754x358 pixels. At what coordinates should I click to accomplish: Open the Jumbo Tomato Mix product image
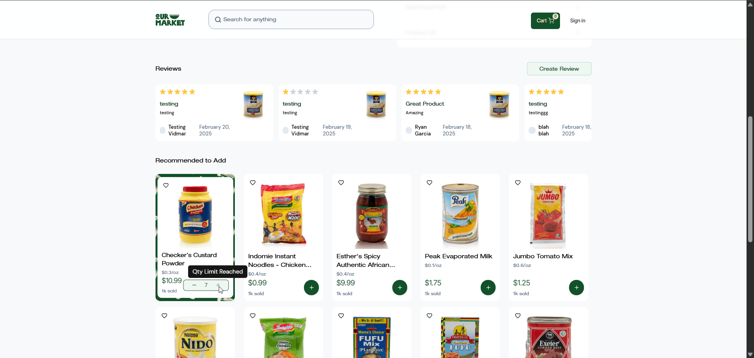(548, 215)
